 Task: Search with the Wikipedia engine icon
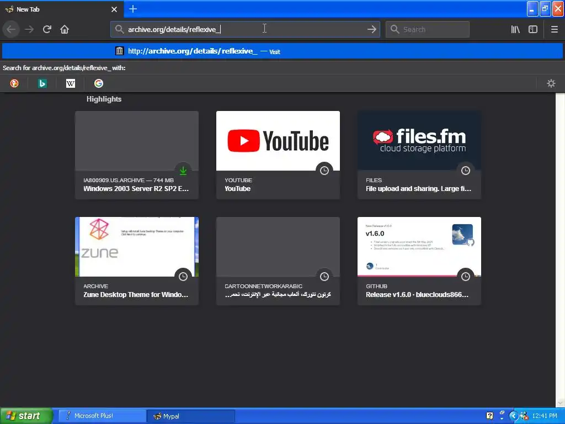[x=71, y=83]
